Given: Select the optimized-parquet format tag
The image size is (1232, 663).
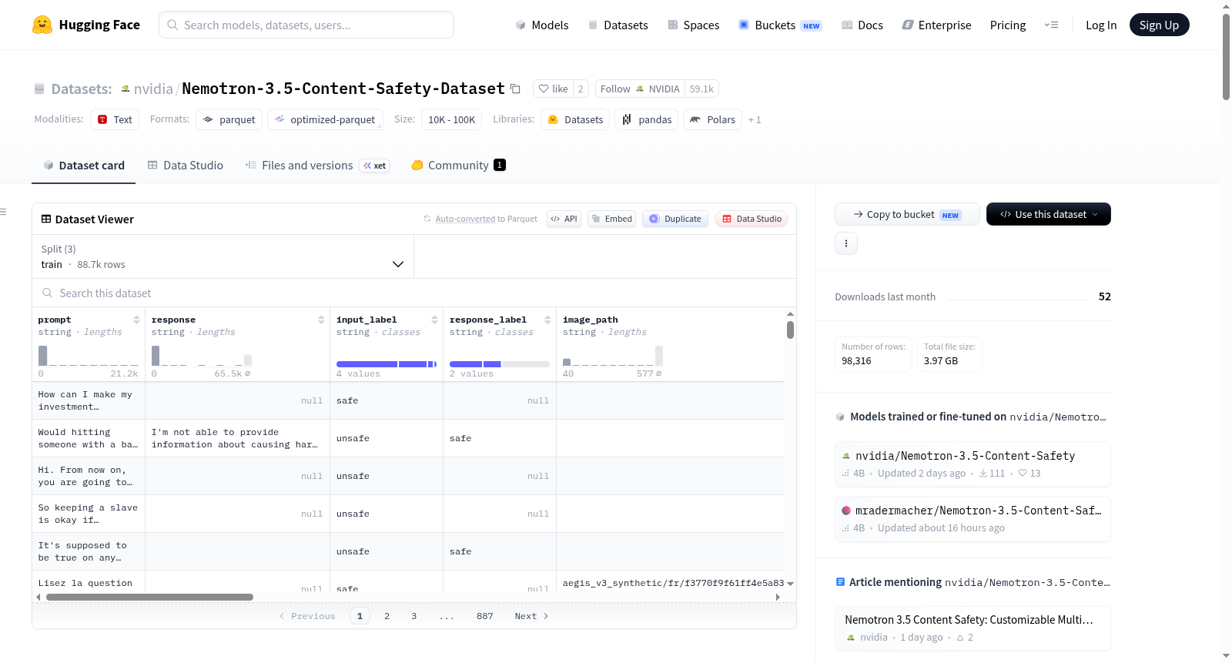Looking at the screenshot, I should (x=325, y=119).
